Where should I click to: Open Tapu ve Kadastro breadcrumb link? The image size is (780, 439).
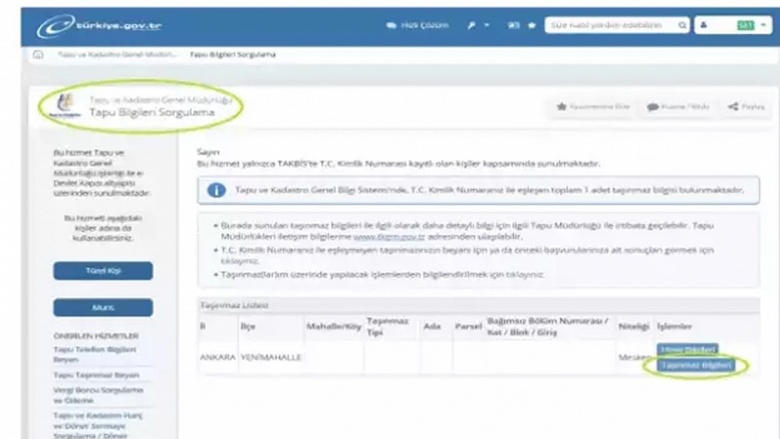[x=117, y=55]
